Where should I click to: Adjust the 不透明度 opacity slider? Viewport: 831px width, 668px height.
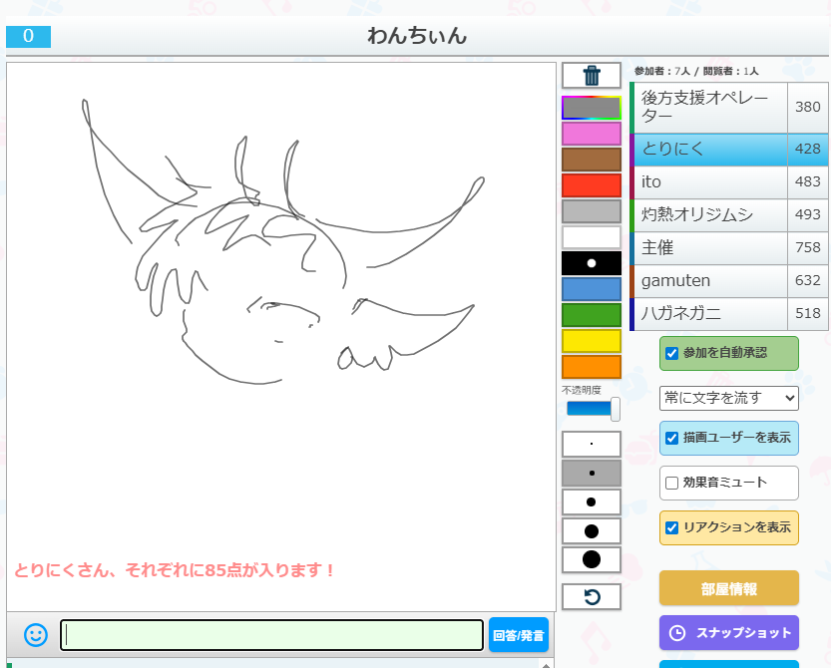point(594,409)
